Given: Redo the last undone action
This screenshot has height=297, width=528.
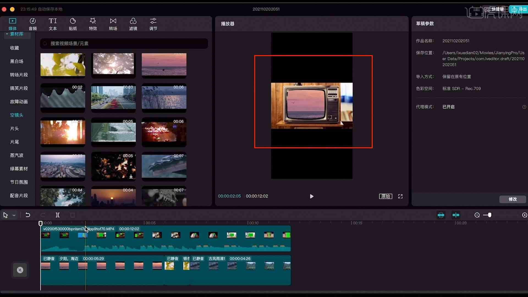Looking at the screenshot, I should coord(43,215).
